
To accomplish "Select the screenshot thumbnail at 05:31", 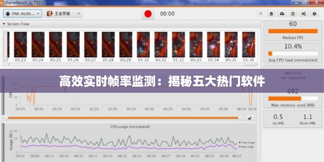I will 161,45.
